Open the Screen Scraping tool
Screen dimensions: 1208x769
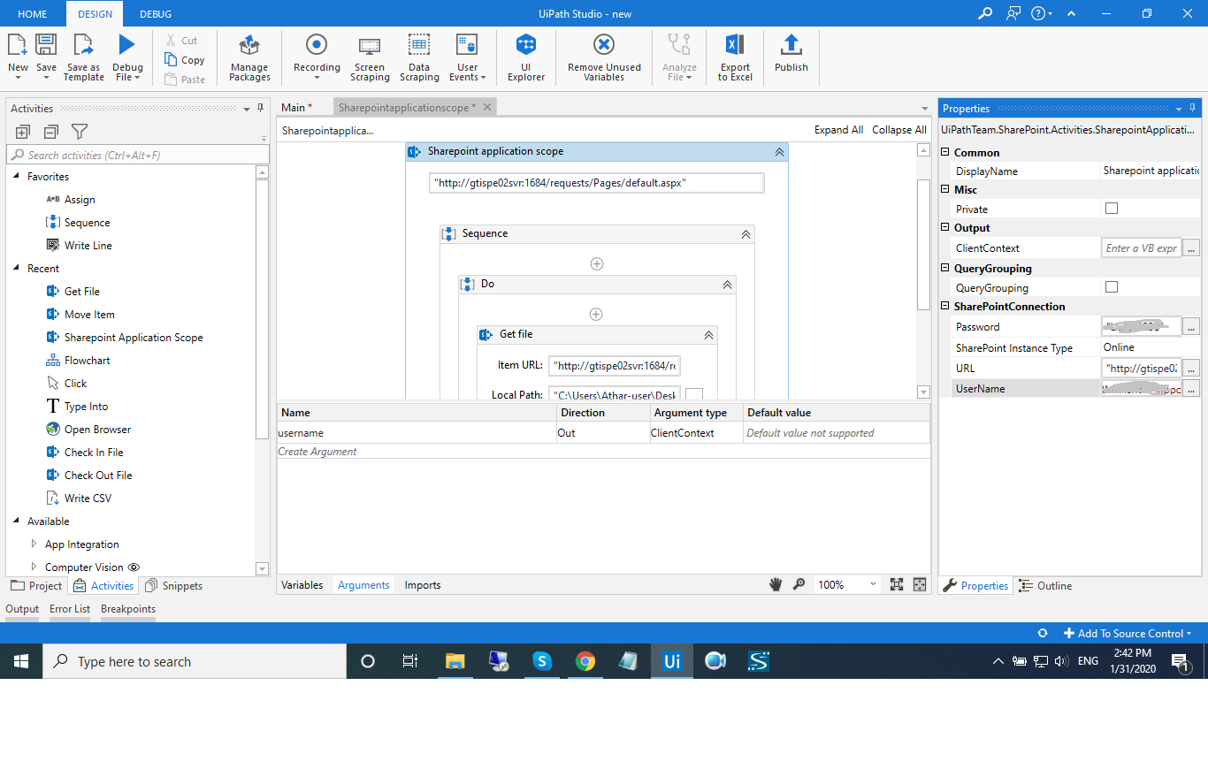pos(370,58)
